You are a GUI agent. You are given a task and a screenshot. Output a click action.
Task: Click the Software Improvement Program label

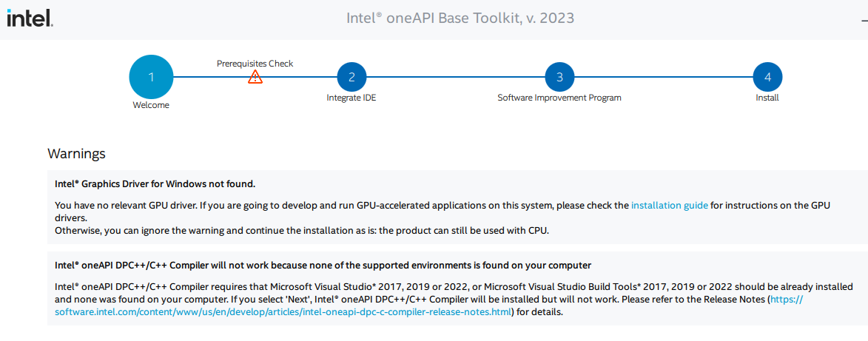[x=559, y=98]
